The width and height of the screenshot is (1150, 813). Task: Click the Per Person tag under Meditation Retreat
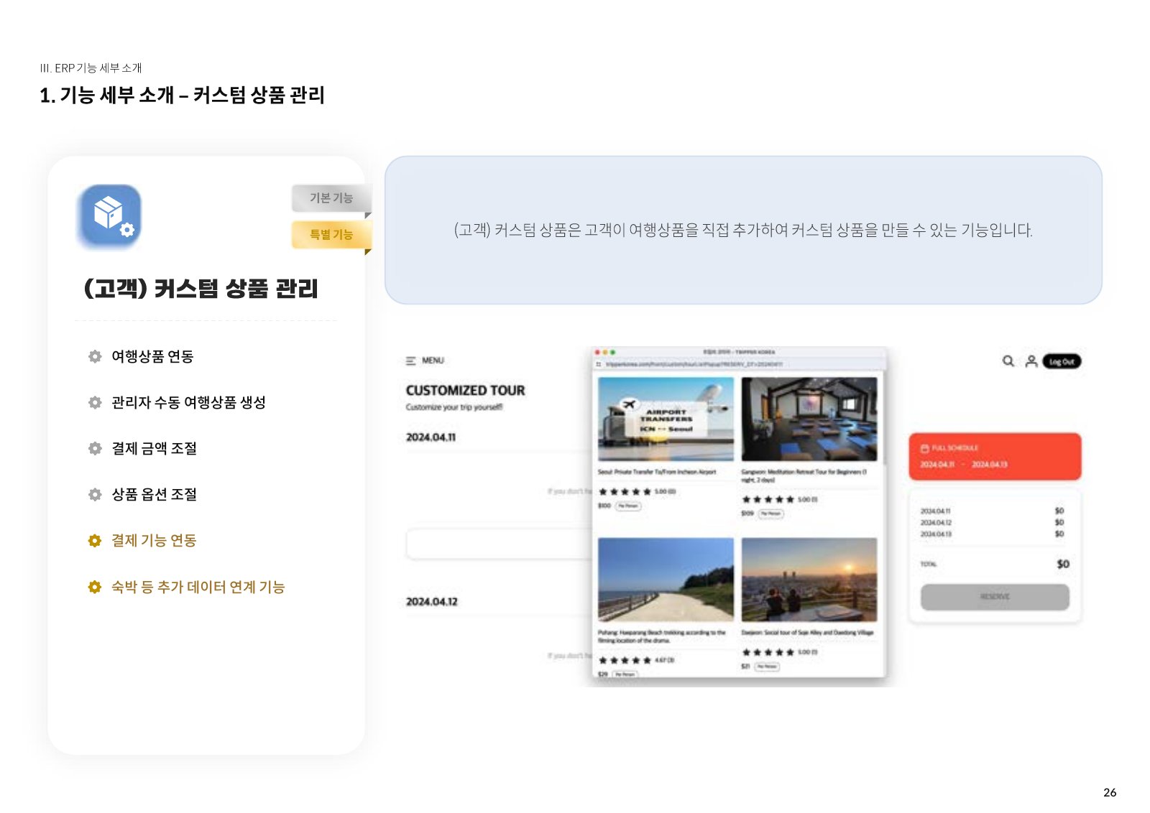point(771,514)
